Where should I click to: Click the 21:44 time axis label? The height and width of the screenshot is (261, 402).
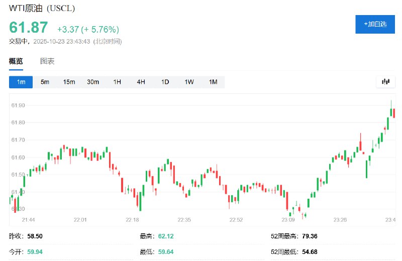(x=28, y=220)
